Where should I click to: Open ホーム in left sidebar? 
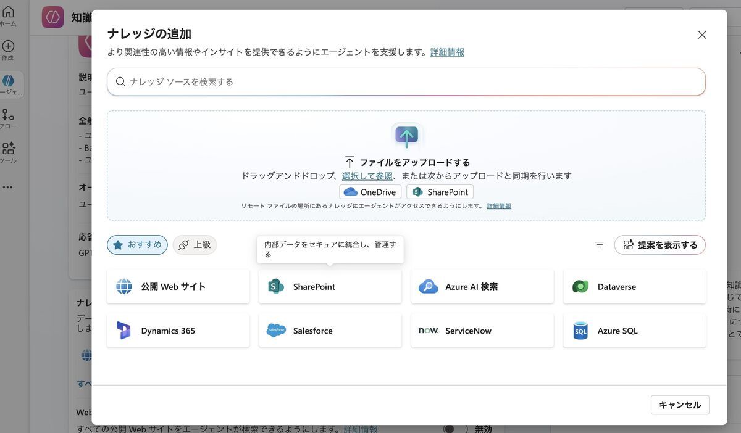pyautogui.click(x=8, y=16)
